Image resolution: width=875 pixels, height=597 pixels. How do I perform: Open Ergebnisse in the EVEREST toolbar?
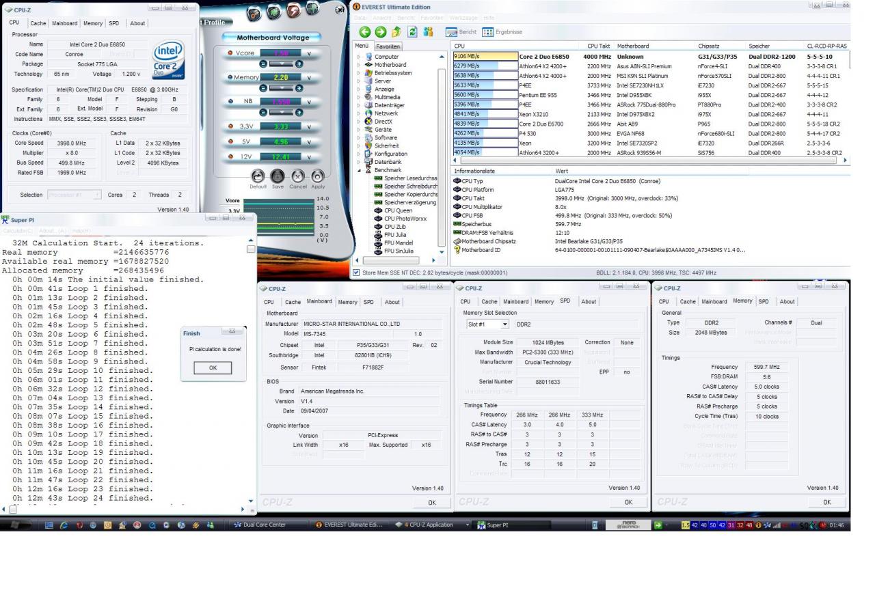tap(502, 31)
